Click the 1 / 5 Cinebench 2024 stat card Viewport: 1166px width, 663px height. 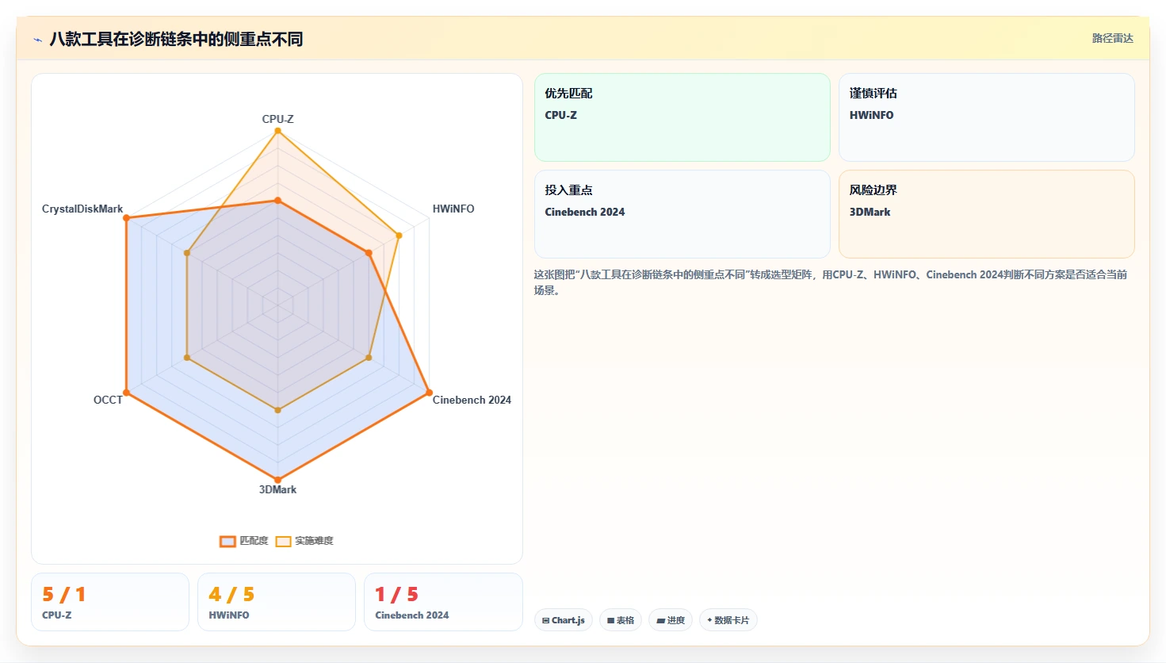[x=443, y=602]
